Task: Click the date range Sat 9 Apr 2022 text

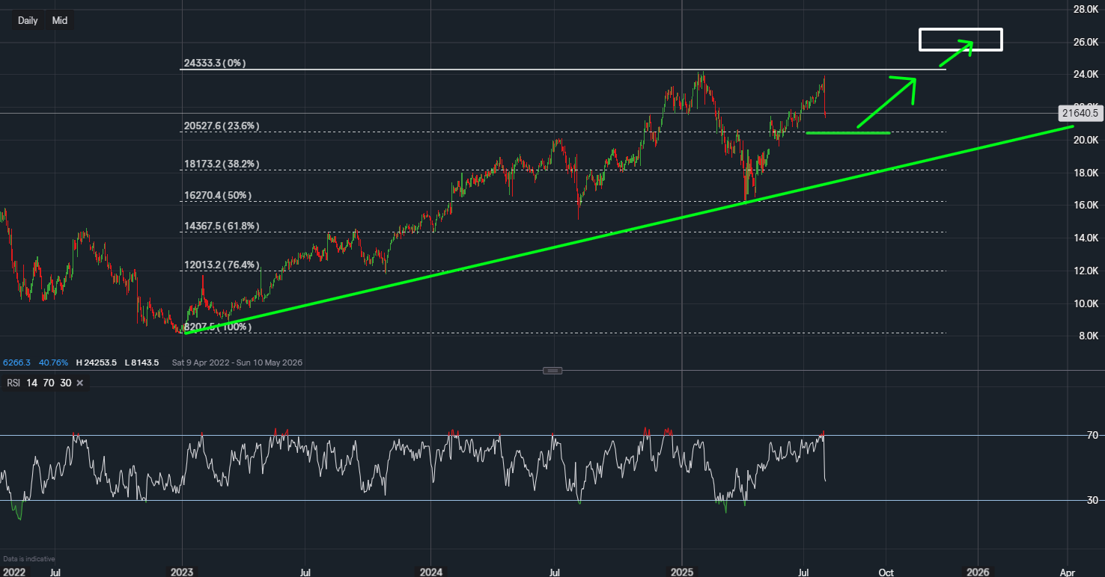Action: (201, 362)
